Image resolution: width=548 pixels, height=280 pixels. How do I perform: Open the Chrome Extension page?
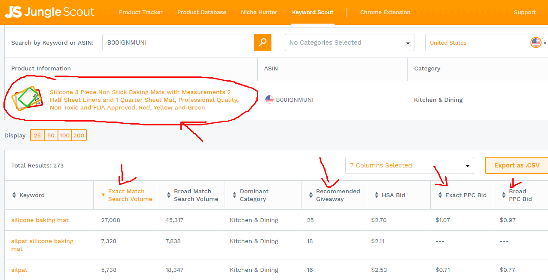[x=385, y=12]
